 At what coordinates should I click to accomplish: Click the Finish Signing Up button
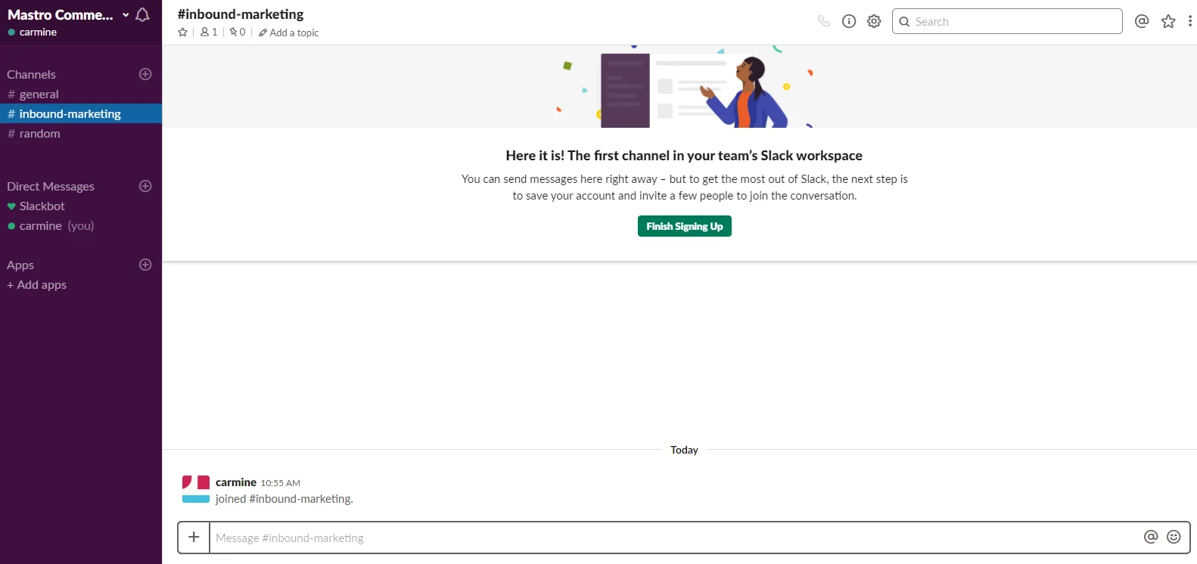(x=684, y=226)
